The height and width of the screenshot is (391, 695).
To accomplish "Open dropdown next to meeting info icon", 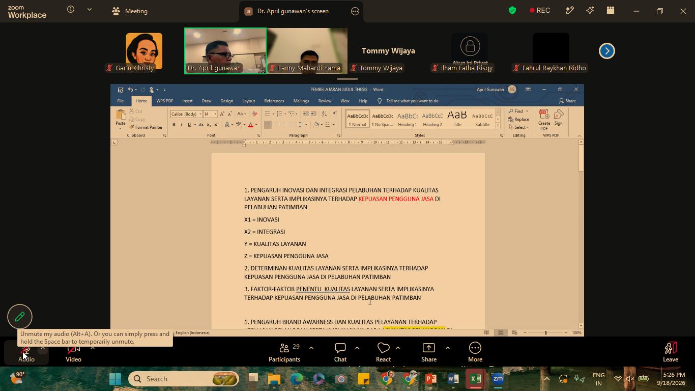I will (90, 9).
